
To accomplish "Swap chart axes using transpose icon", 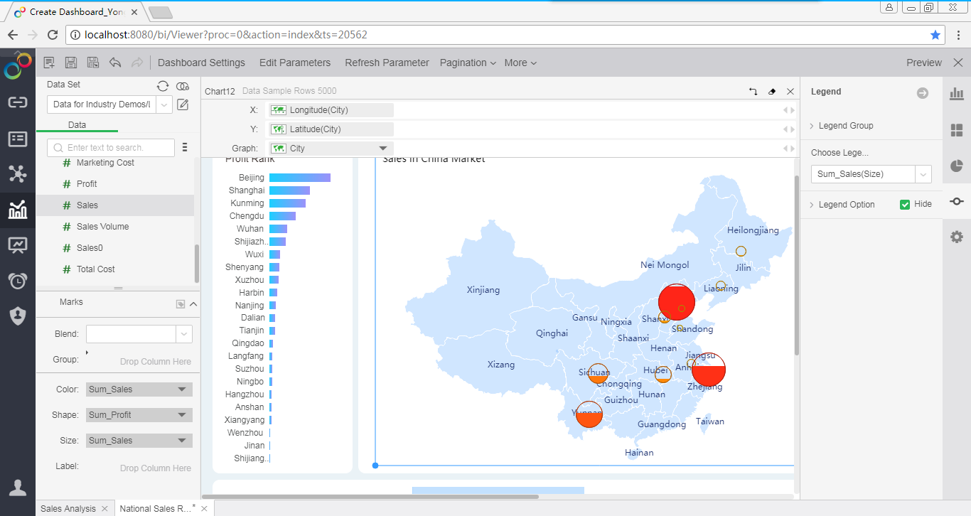I will point(753,91).
